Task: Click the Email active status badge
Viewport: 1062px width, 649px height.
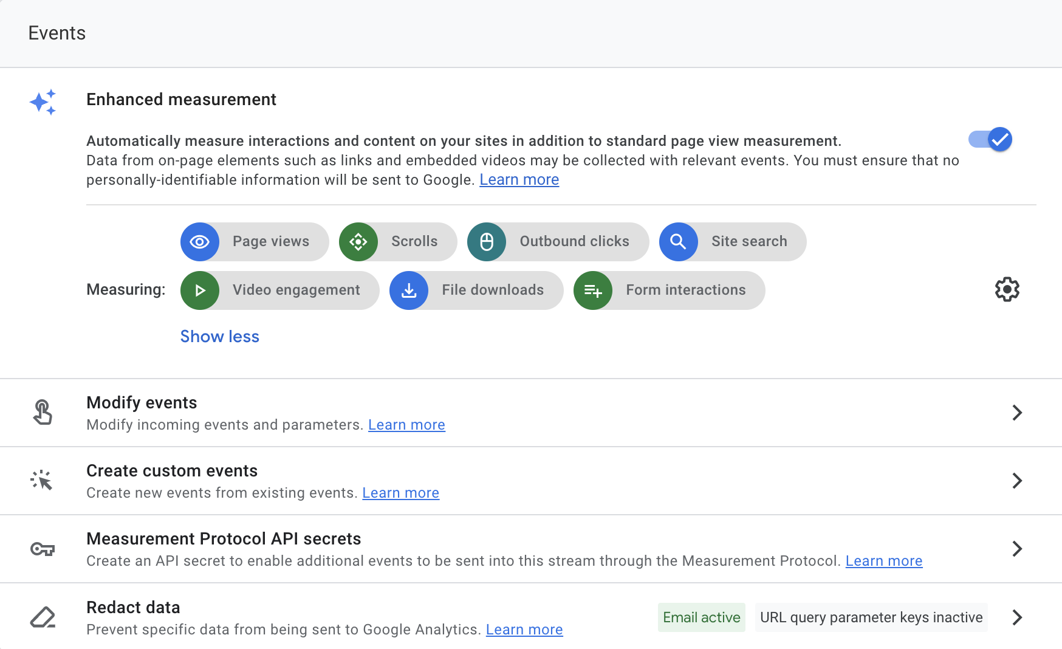Action: [701, 617]
